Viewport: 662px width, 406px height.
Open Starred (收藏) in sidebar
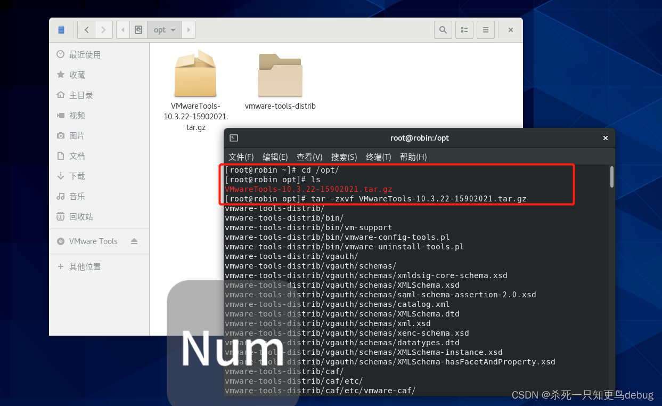click(99, 75)
